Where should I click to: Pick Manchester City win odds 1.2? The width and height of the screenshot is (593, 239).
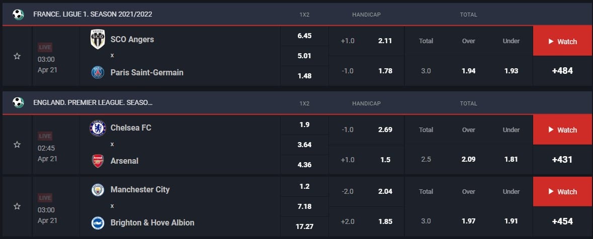point(304,186)
